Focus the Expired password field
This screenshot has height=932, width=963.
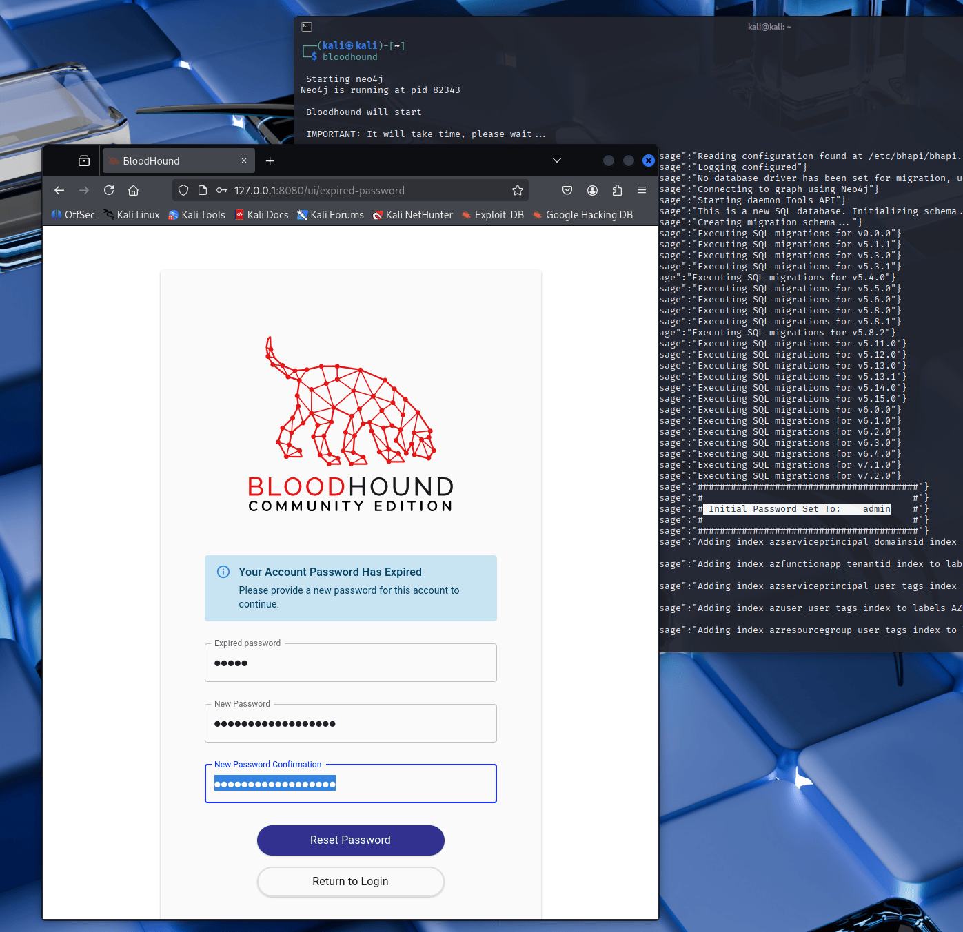click(x=350, y=663)
